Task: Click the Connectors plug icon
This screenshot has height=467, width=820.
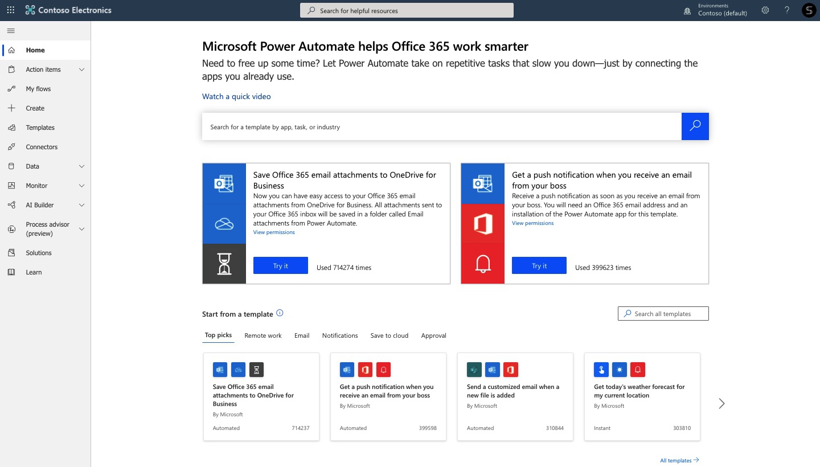Action: pos(11,147)
